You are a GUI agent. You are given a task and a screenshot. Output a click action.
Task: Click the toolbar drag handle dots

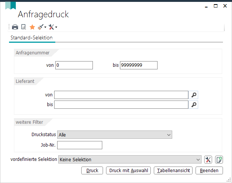pyautogui.click(x=9, y=27)
